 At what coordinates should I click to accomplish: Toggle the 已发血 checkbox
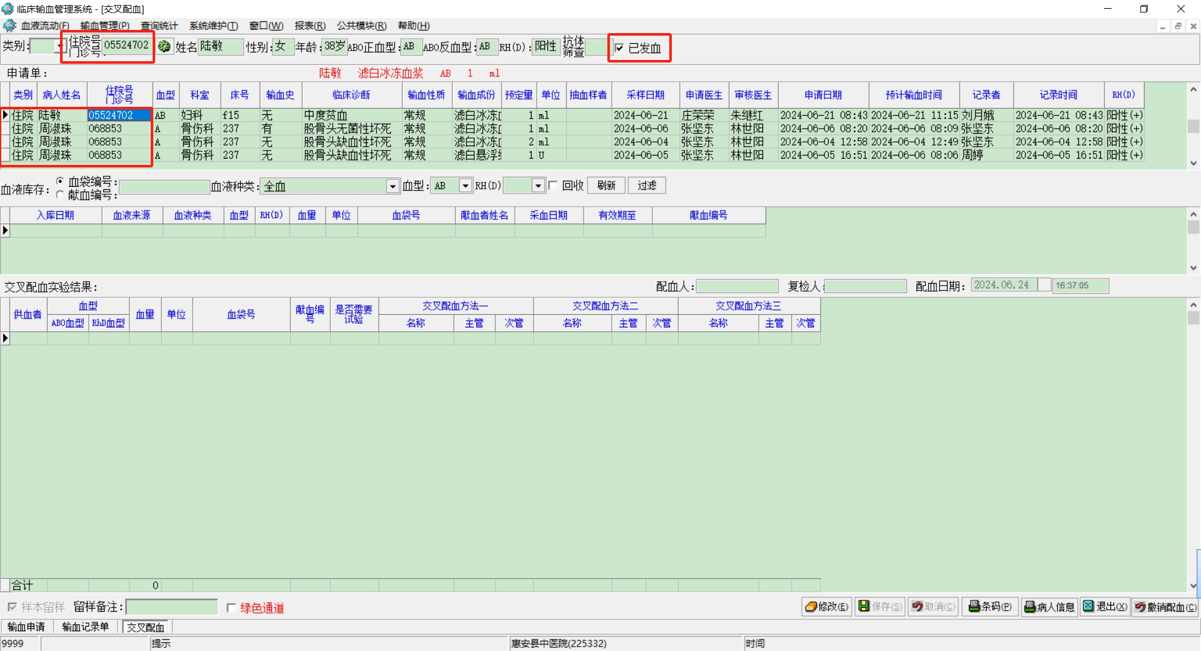point(619,48)
